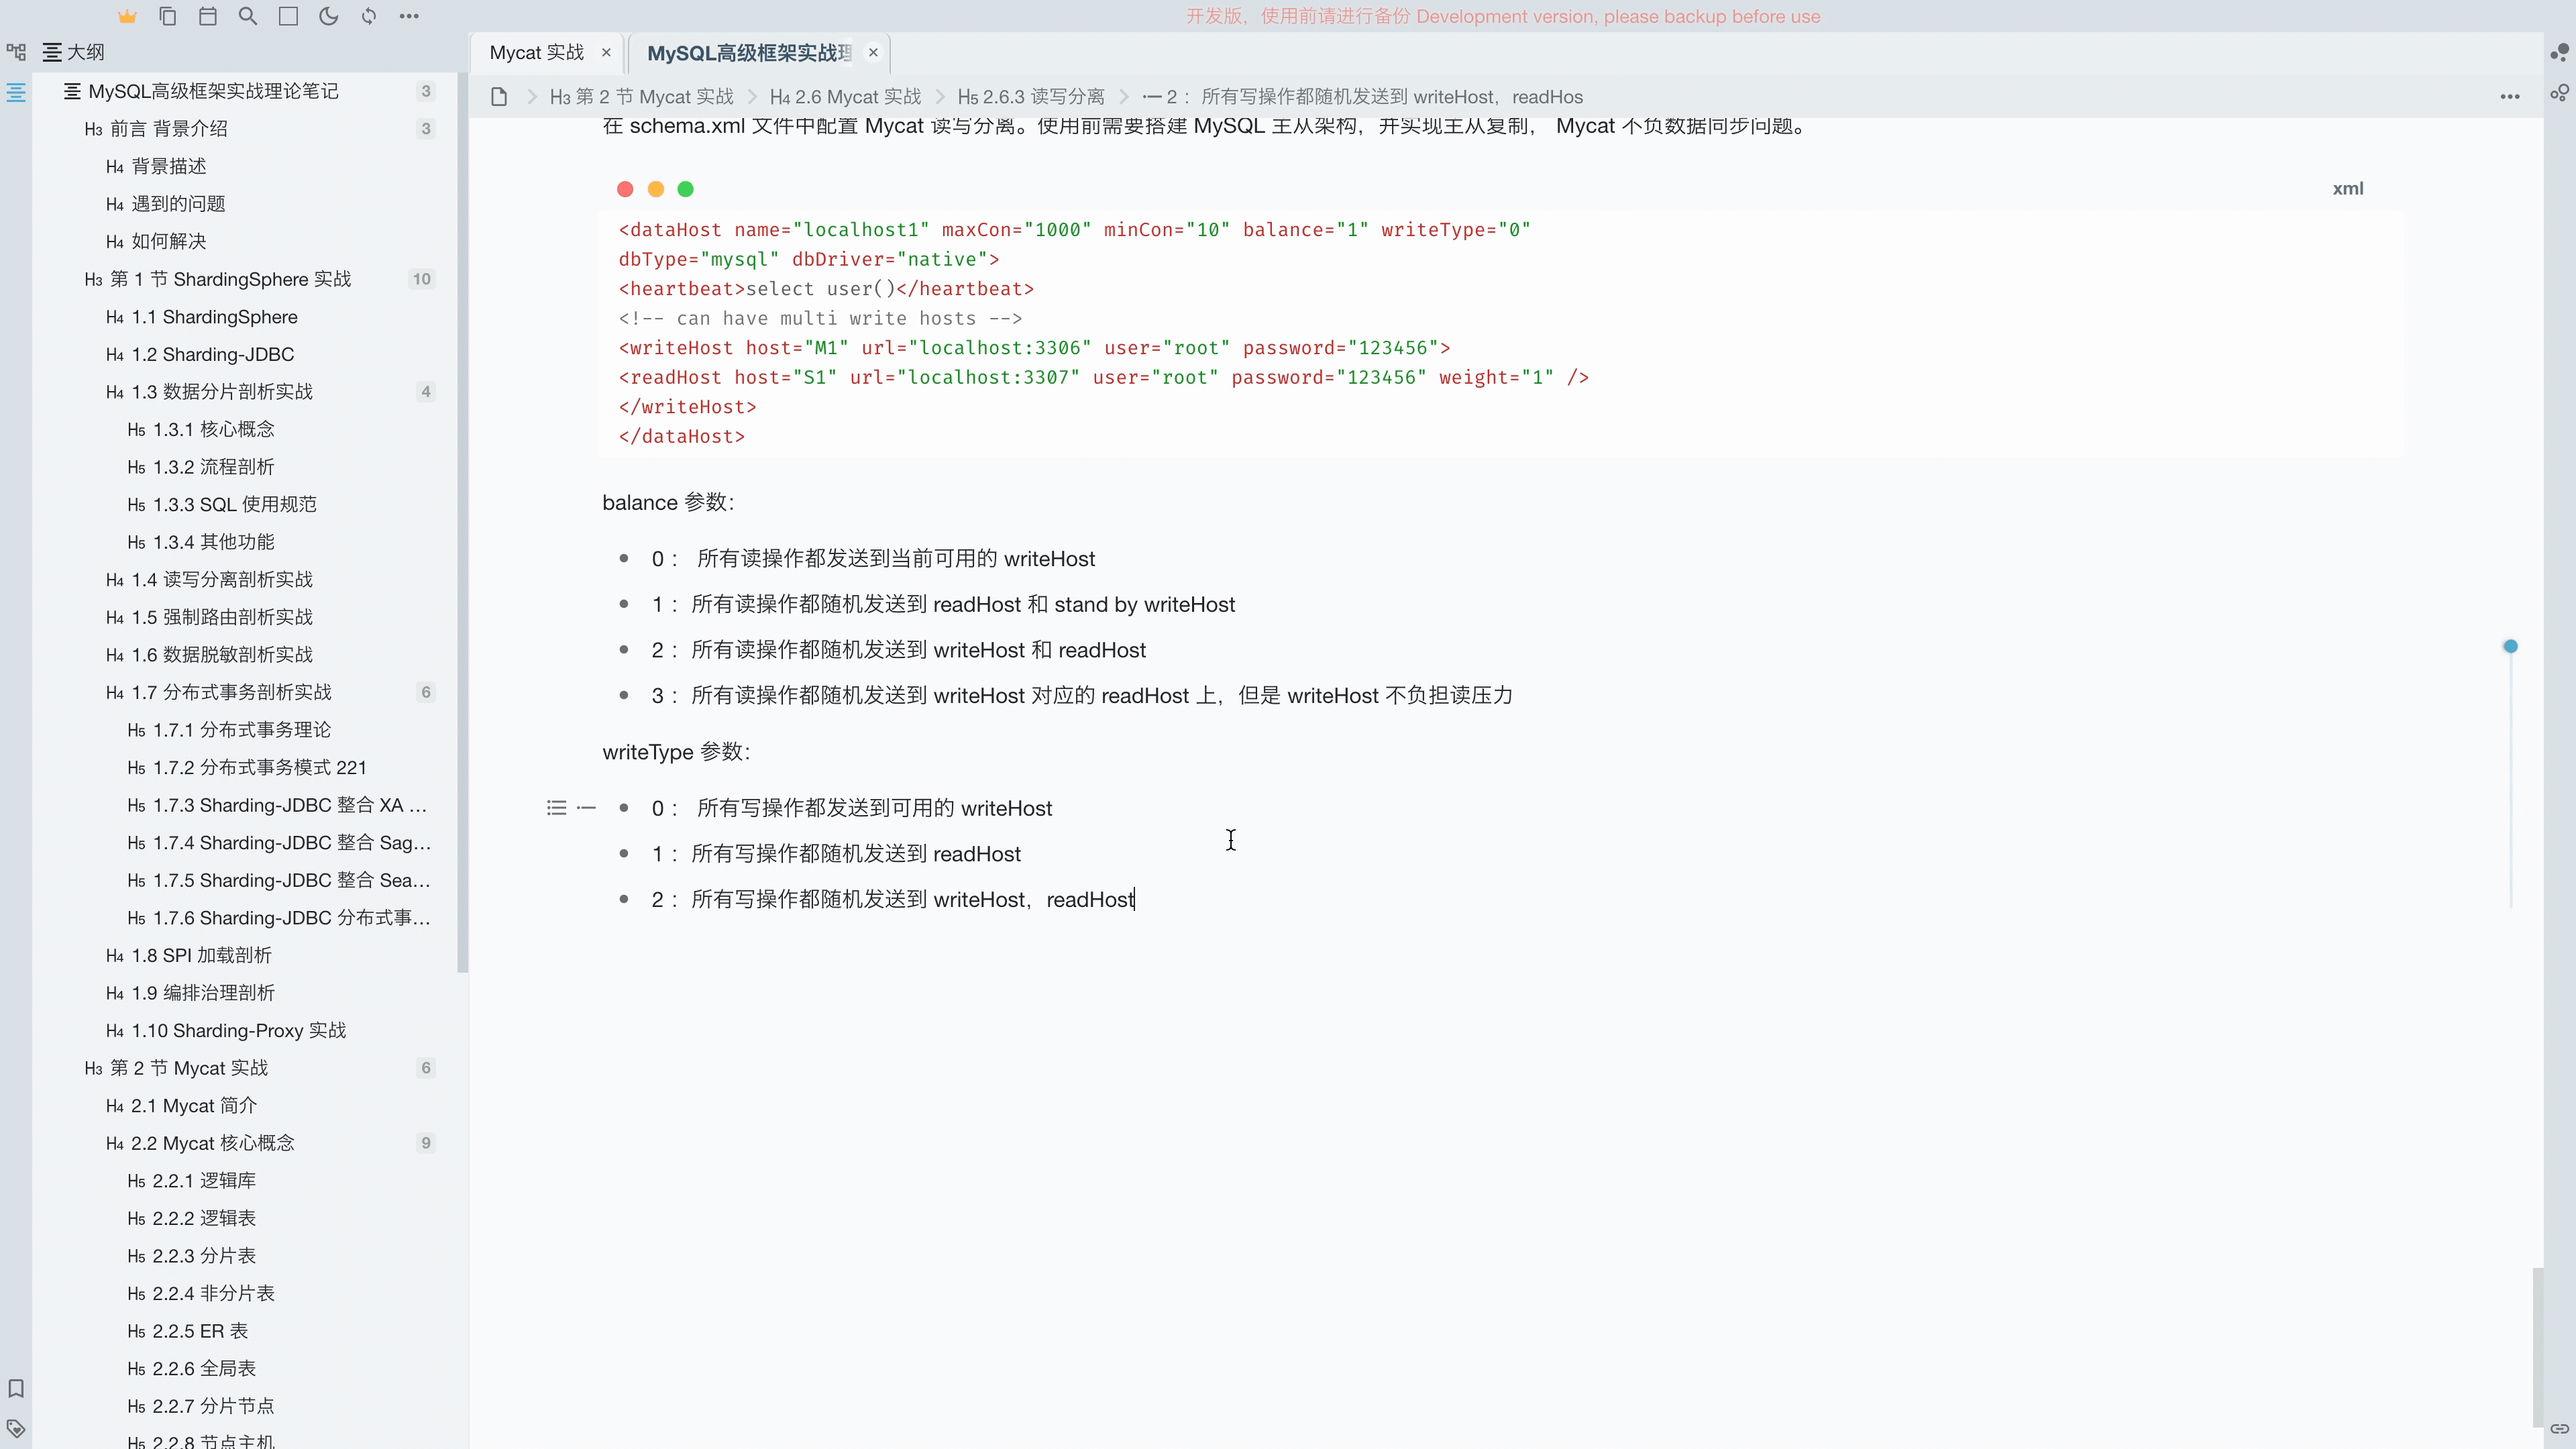This screenshot has width=2576, height=1449.
Task: Open global search from top toolbar
Action: [248, 16]
